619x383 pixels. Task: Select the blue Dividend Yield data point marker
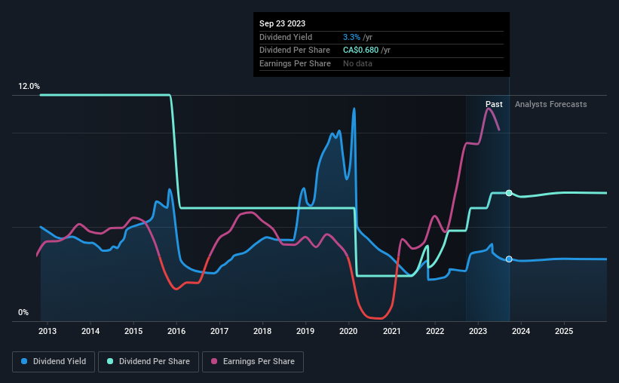509,259
